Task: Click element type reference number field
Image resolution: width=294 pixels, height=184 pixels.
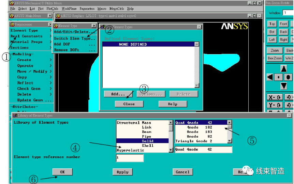Action: tap(130, 158)
